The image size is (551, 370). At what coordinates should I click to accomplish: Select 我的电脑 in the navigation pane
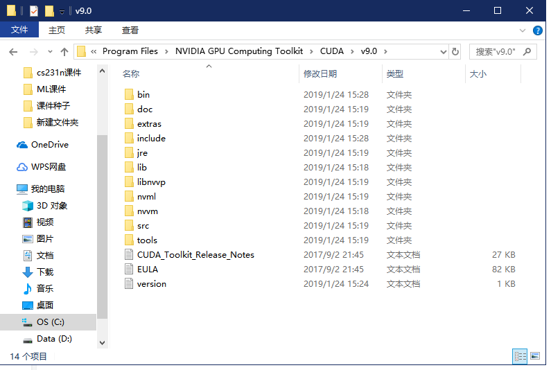click(40, 189)
